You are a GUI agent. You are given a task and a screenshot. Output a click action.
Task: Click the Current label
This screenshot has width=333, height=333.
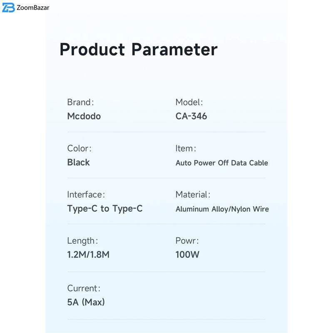[x=84, y=288]
